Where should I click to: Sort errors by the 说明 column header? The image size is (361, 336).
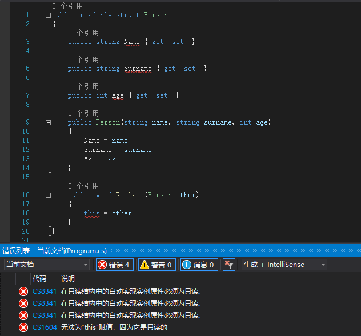coord(68,279)
